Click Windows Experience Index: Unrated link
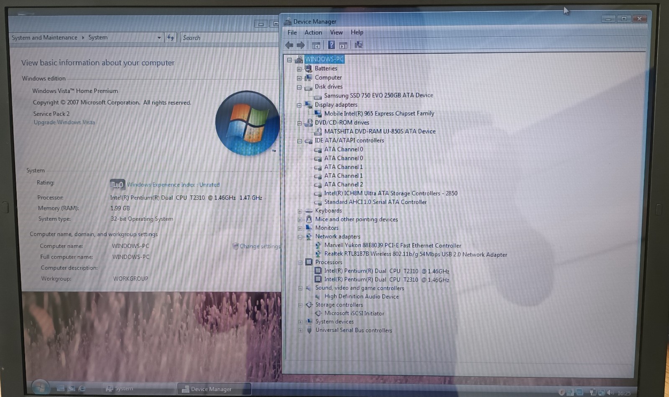The image size is (669, 397). coord(173,185)
